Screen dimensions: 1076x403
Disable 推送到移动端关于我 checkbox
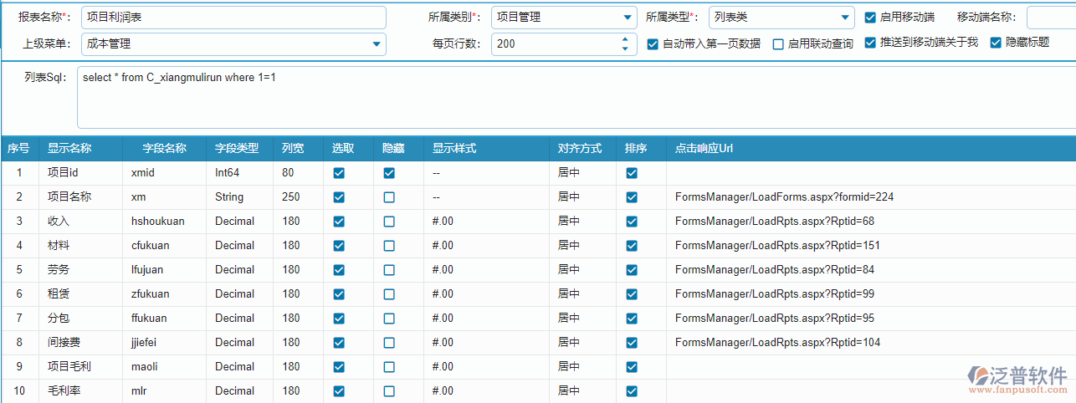coord(870,43)
